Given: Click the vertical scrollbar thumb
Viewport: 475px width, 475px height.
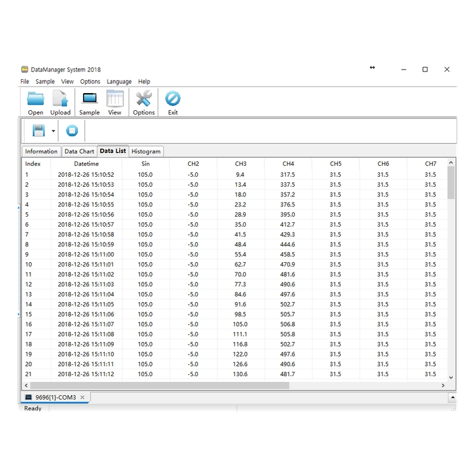Looking at the screenshot, I should pyautogui.click(x=451, y=182).
